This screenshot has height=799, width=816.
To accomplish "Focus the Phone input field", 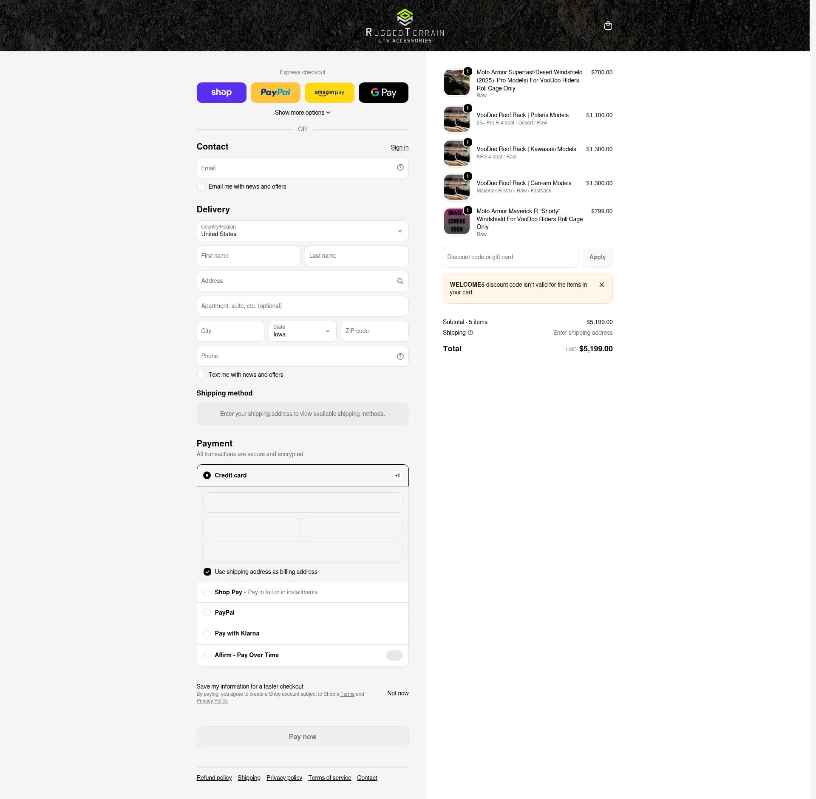I will (x=303, y=356).
